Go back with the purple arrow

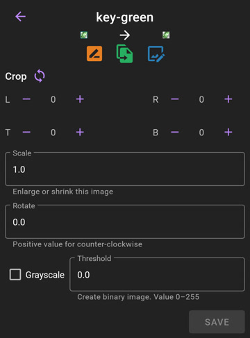click(x=20, y=17)
